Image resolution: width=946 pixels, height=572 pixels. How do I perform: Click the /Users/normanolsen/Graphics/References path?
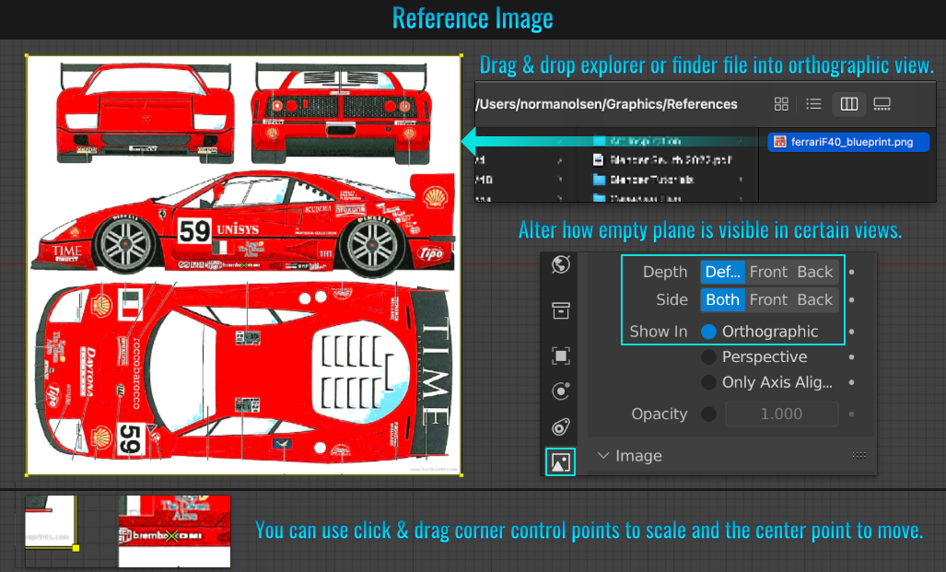coord(606,104)
